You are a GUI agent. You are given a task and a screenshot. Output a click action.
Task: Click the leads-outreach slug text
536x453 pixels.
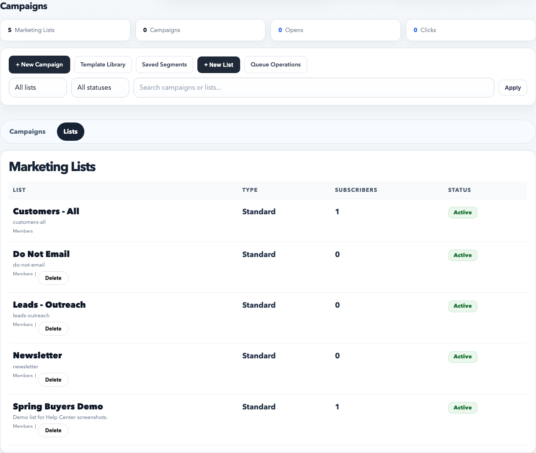[31, 316]
